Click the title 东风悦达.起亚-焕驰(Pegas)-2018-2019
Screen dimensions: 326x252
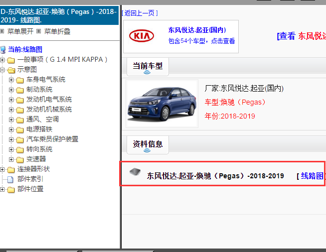point(215,176)
